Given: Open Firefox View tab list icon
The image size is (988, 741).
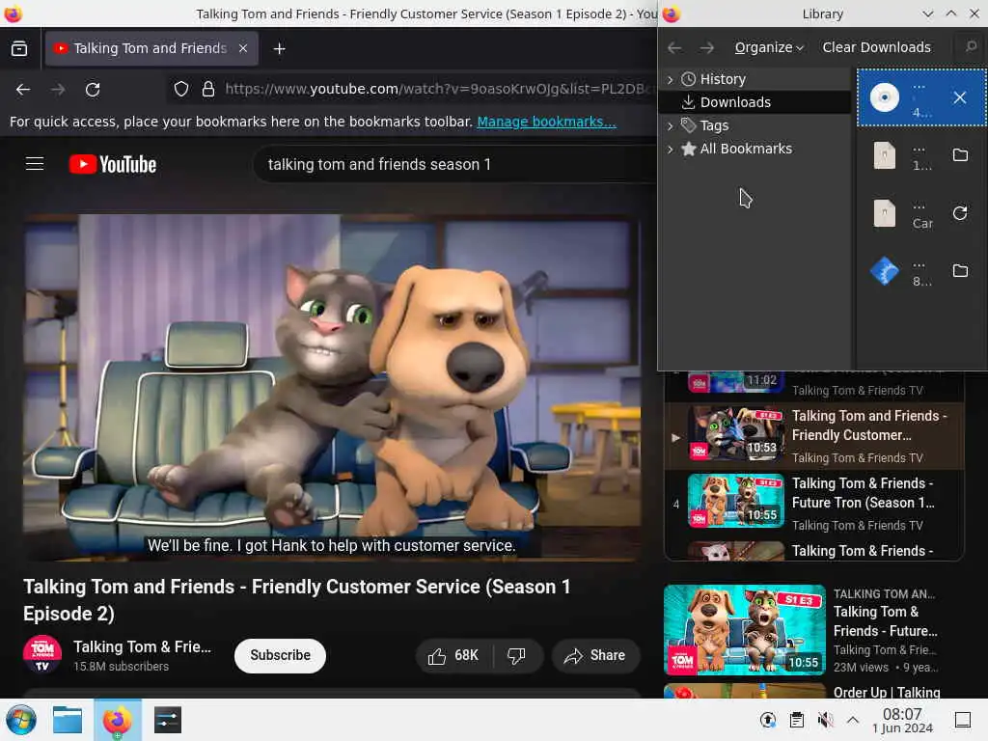Looking at the screenshot, I should (19, 48).
